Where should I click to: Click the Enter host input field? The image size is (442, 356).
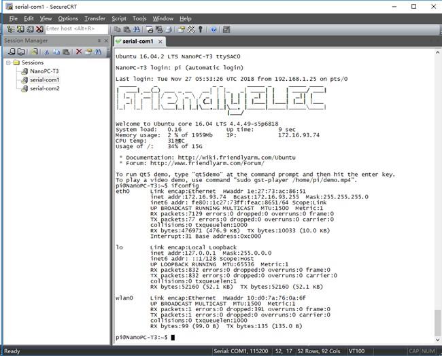point(76,29)
